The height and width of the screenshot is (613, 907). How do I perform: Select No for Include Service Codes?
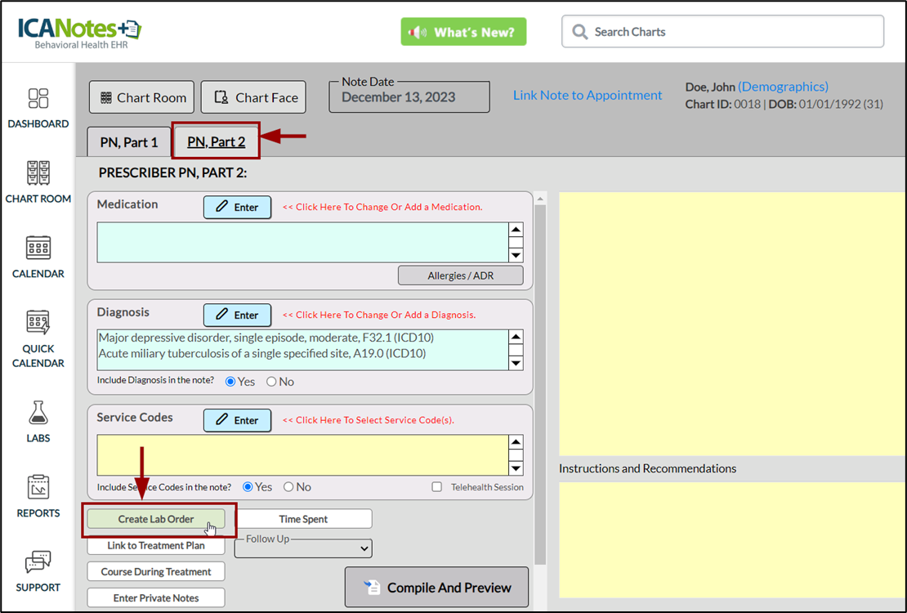[x=288, y=487]
